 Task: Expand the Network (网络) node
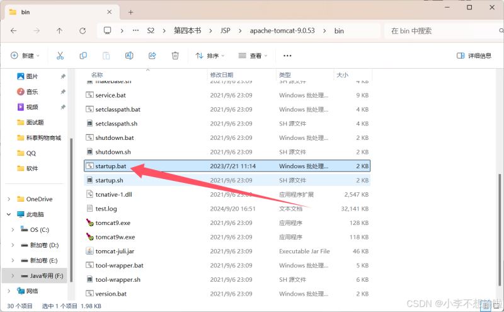click(9, 291)
